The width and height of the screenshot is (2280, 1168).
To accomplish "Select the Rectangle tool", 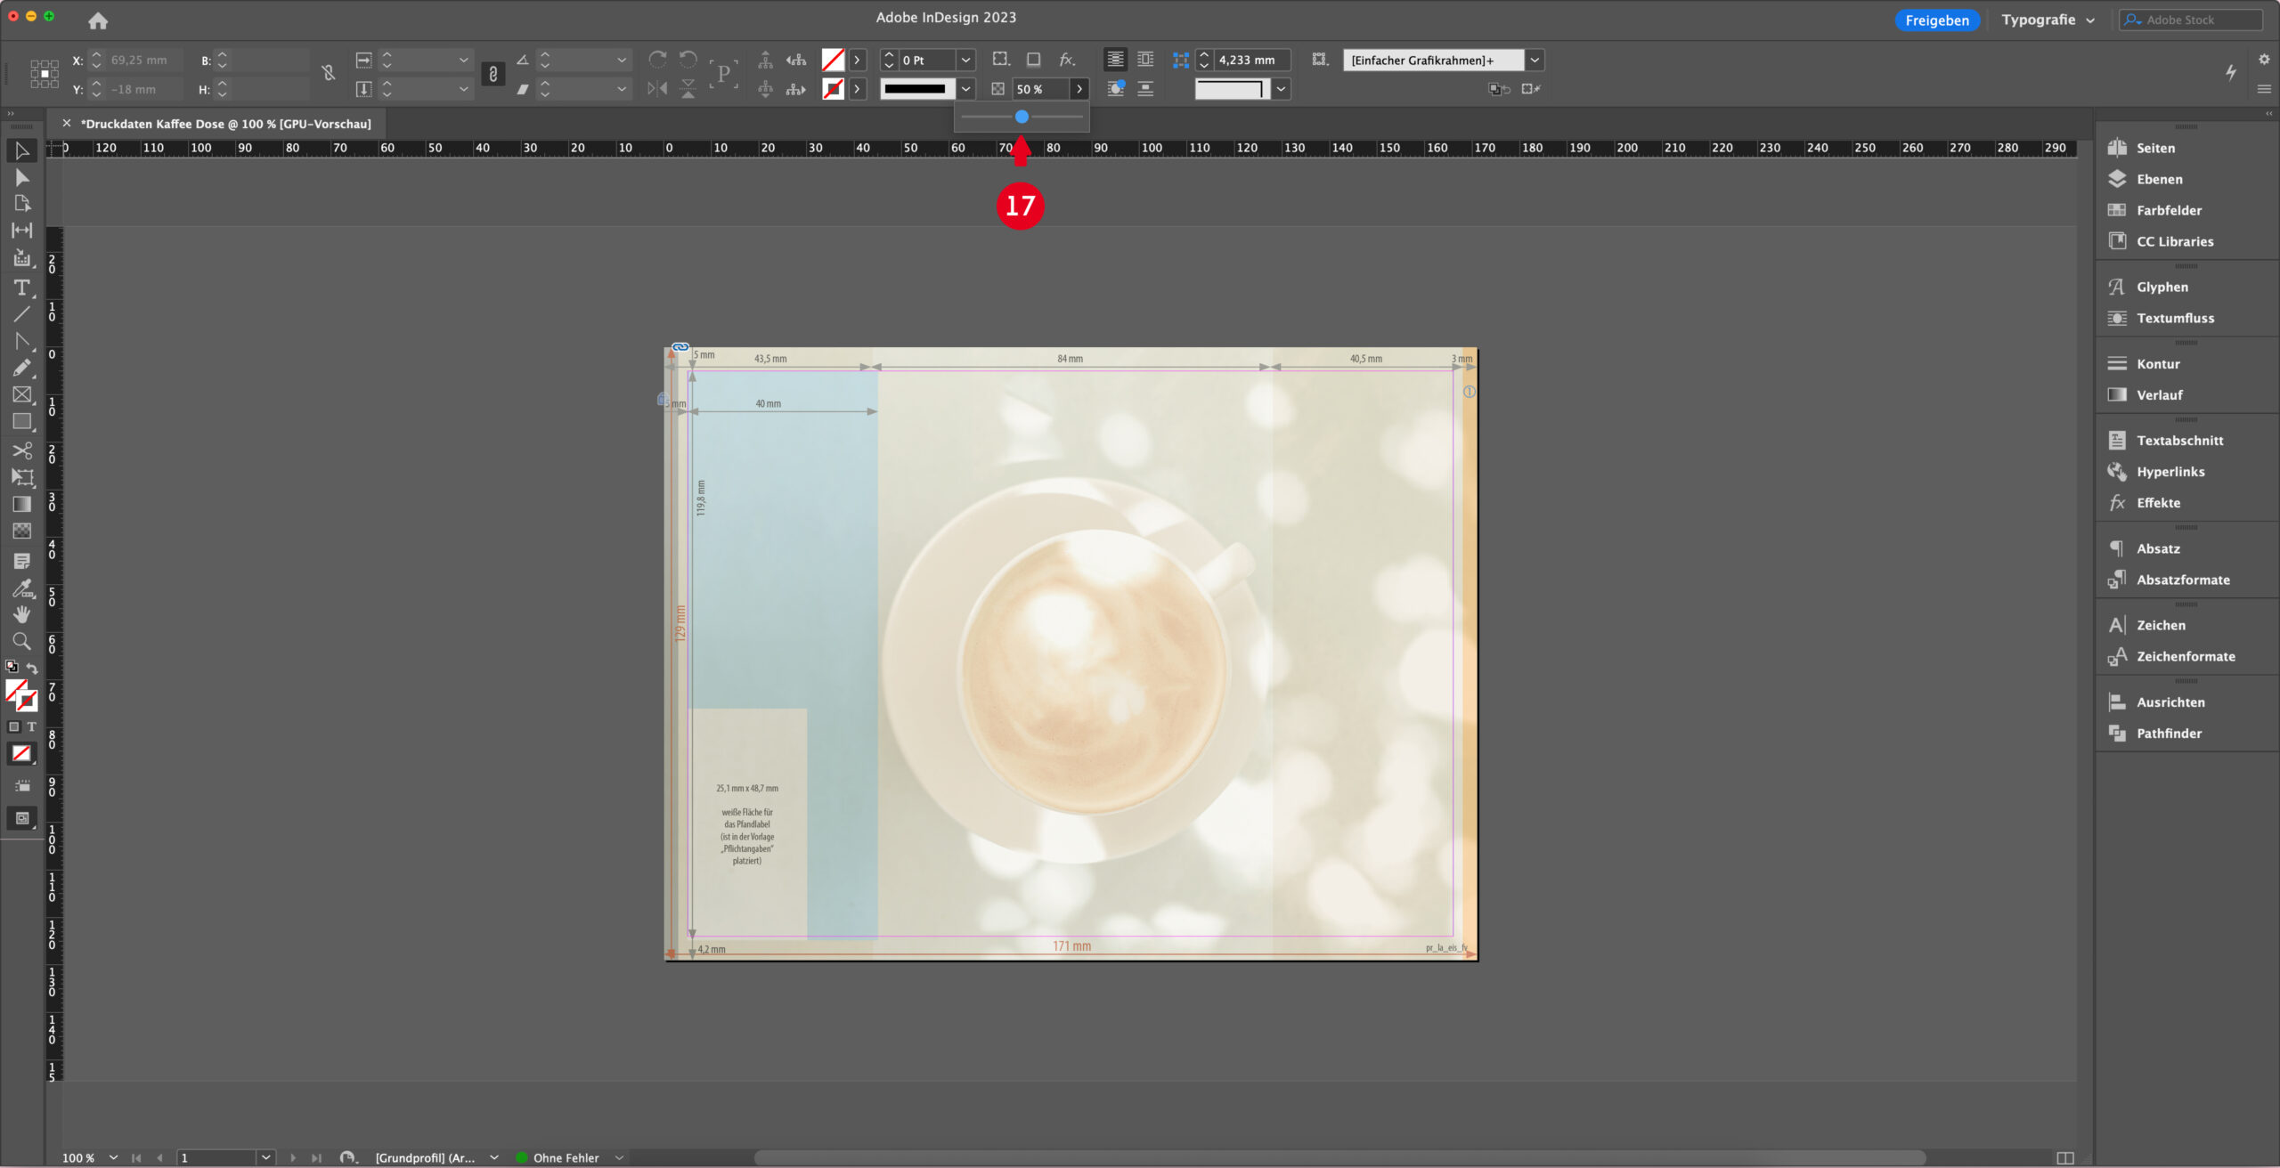I will pyautogui.click(x=22, y=422).
